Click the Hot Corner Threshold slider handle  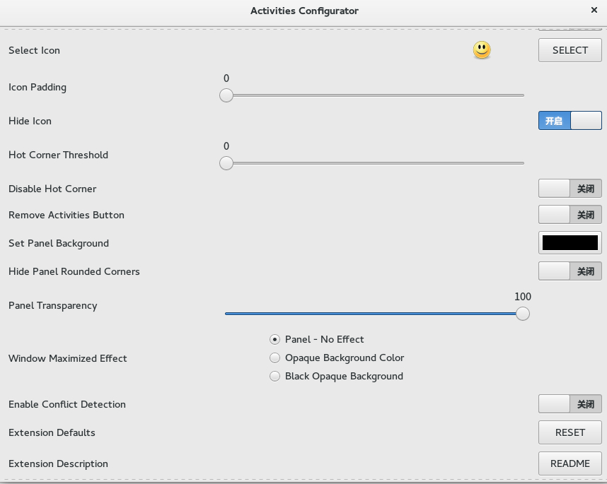coord(226,163)
